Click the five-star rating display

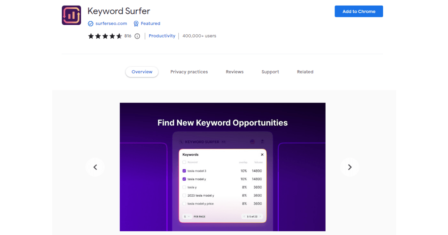(x=105, y=36)
